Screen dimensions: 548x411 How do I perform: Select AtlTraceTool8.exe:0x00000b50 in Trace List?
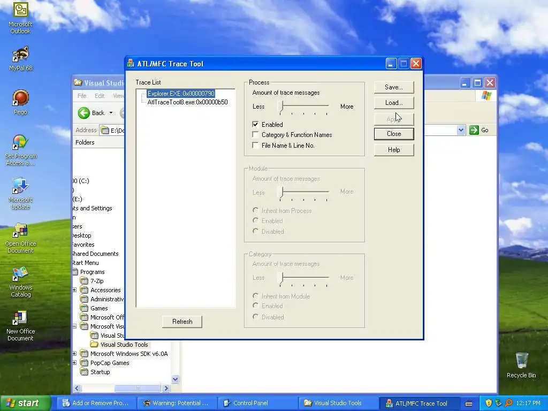point(187,102)
